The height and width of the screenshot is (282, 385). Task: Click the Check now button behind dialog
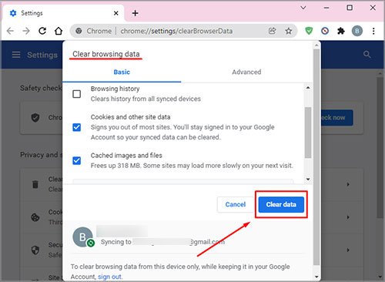(x=336, y=118)
